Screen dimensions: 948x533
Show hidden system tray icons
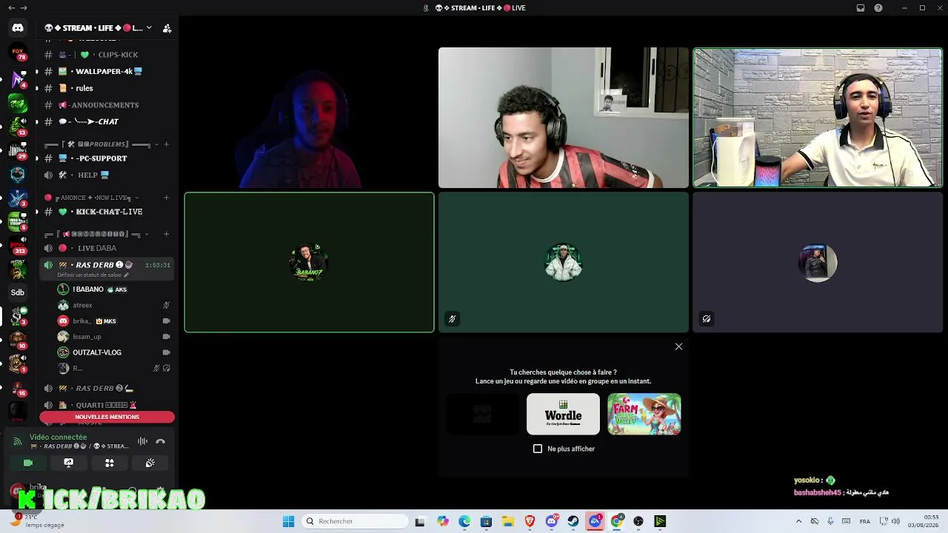pyautogui.click(x=798, y=521)
